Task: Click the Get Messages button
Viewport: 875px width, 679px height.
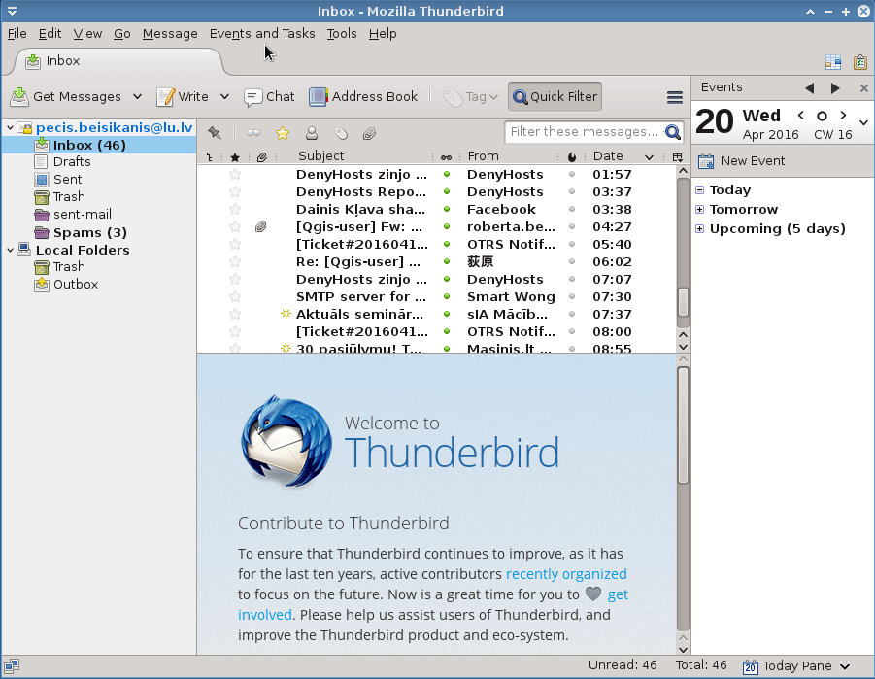Action: click(66, 96)
